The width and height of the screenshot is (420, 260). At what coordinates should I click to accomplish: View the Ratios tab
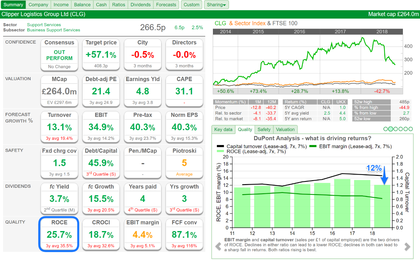click(x=119, y=5)
